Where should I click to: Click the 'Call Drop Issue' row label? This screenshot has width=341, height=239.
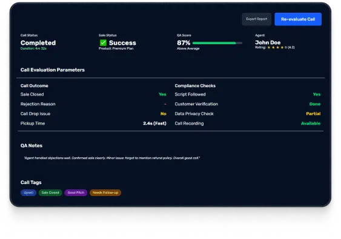pyautogui.click(x=35, y=114)
